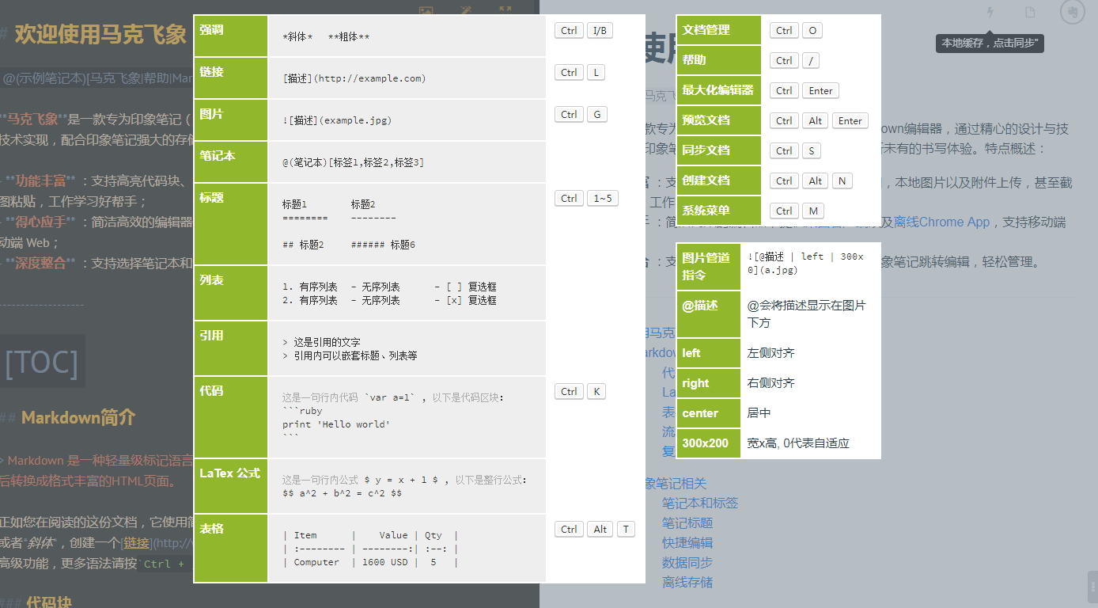Click the N key in the 创建文档 row
The width and height of the screenshot is (1098, 608).
(842, 180)
